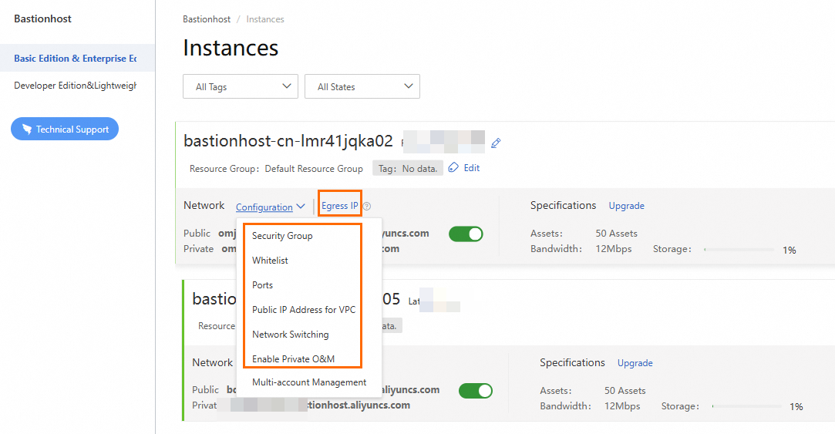Select Security Group from the menu
The height and width of the screenshot is (434, 835).
pos(282,235)
